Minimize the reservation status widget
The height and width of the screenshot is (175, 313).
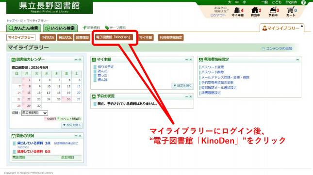click(x=186, y=96)
